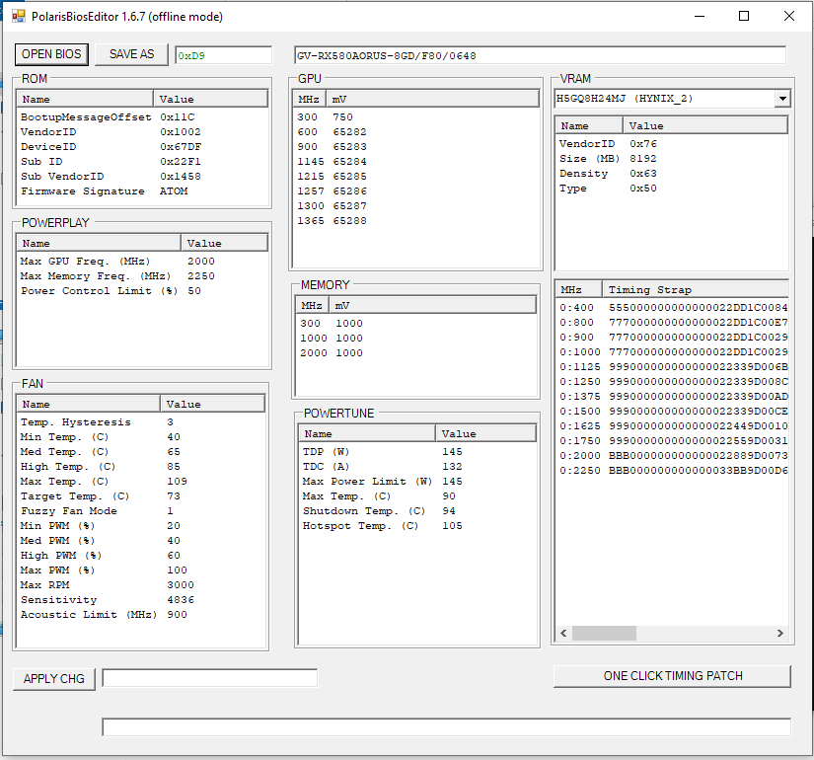
Task: Select the Max PWM (%) row
Action: point(141,570)
